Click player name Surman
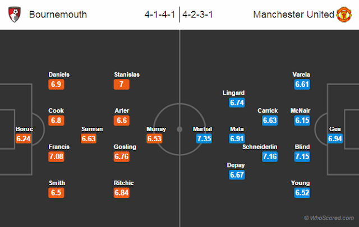This screenshot has width=359, height=227. click(92, 129)
